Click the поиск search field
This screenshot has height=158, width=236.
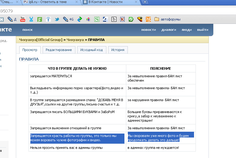coord(27,30)
